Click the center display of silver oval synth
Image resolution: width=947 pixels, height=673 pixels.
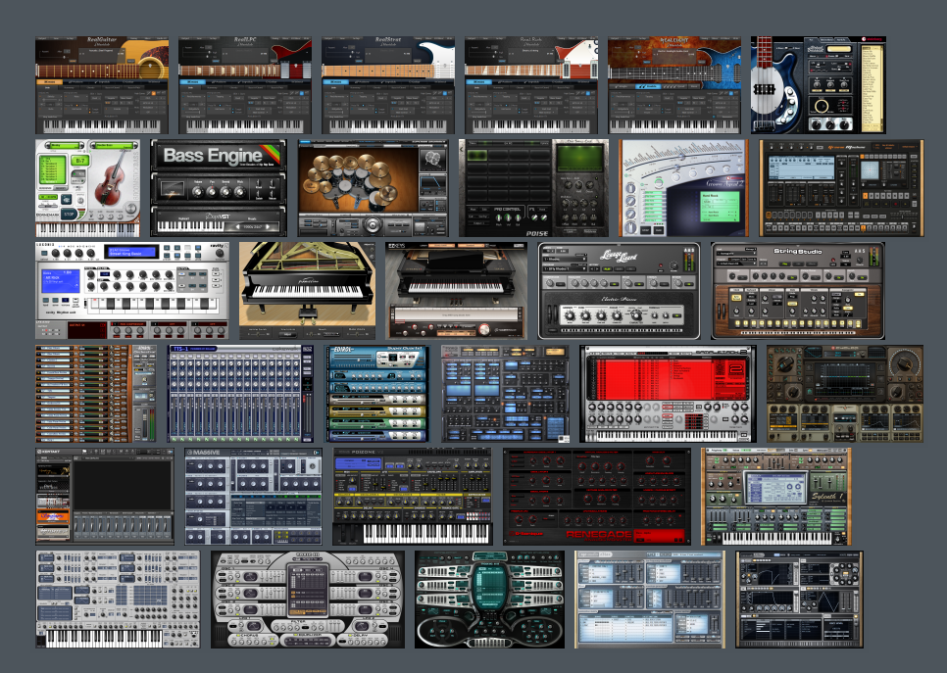pos(309,589)
